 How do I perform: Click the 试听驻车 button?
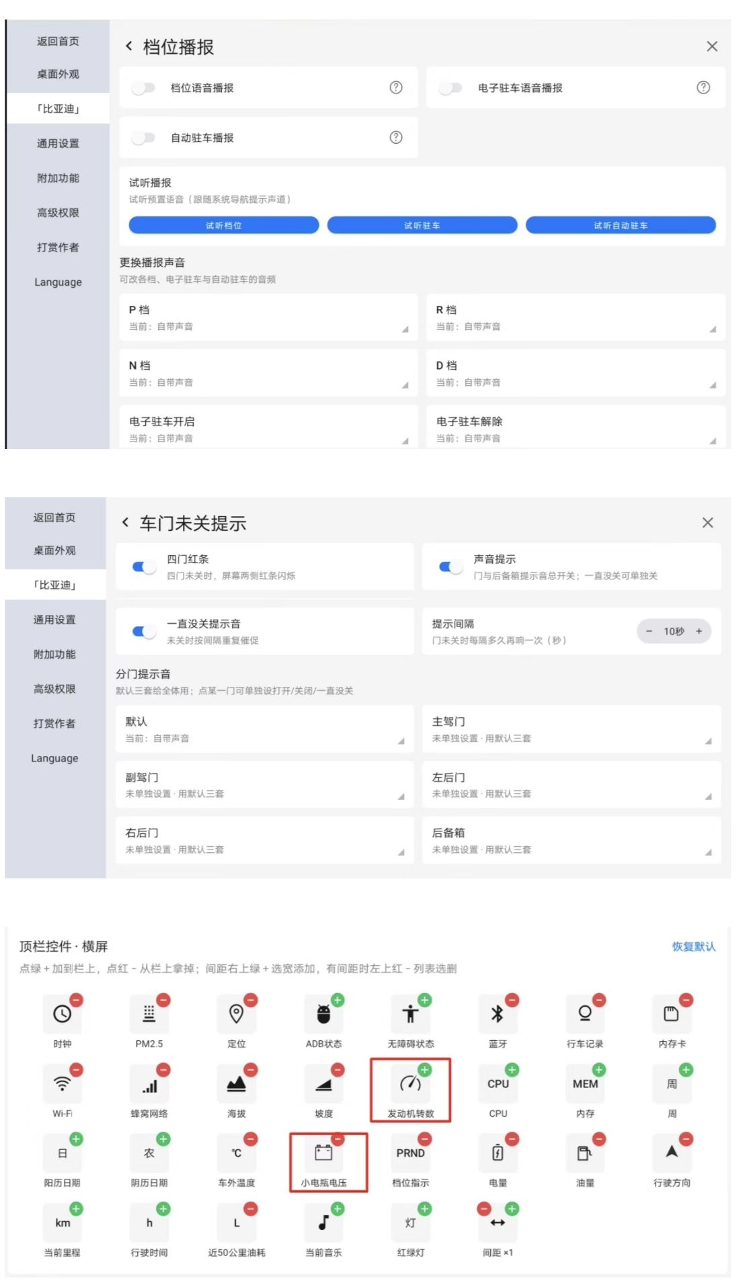pyautogui.click(x=422, y=225)
